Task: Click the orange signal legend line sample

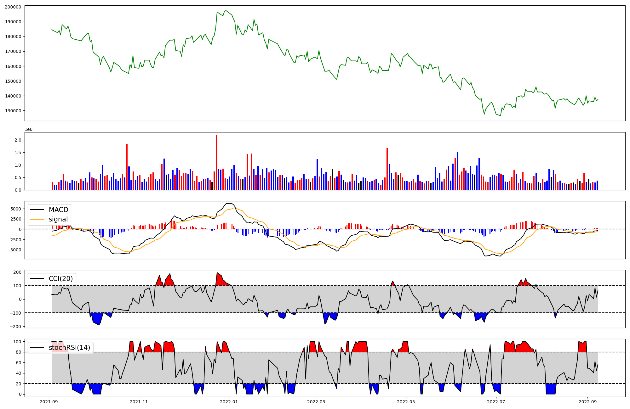Action: [37, 219]
